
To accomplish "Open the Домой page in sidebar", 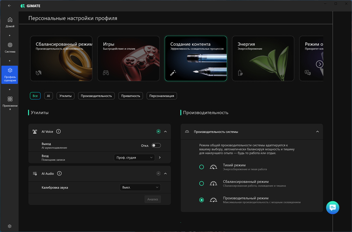I will pyautogui.click(x=10, y=23).
